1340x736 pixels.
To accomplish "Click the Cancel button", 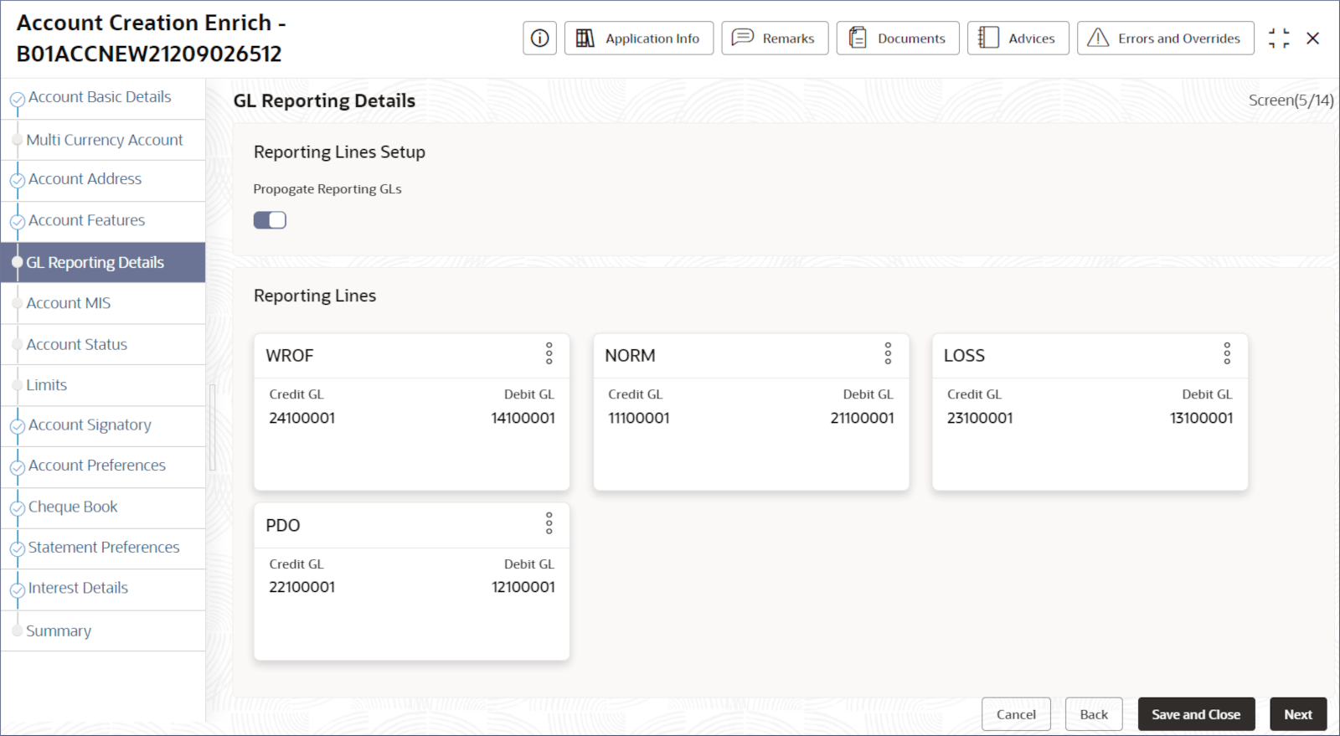I will point(1016,714).
